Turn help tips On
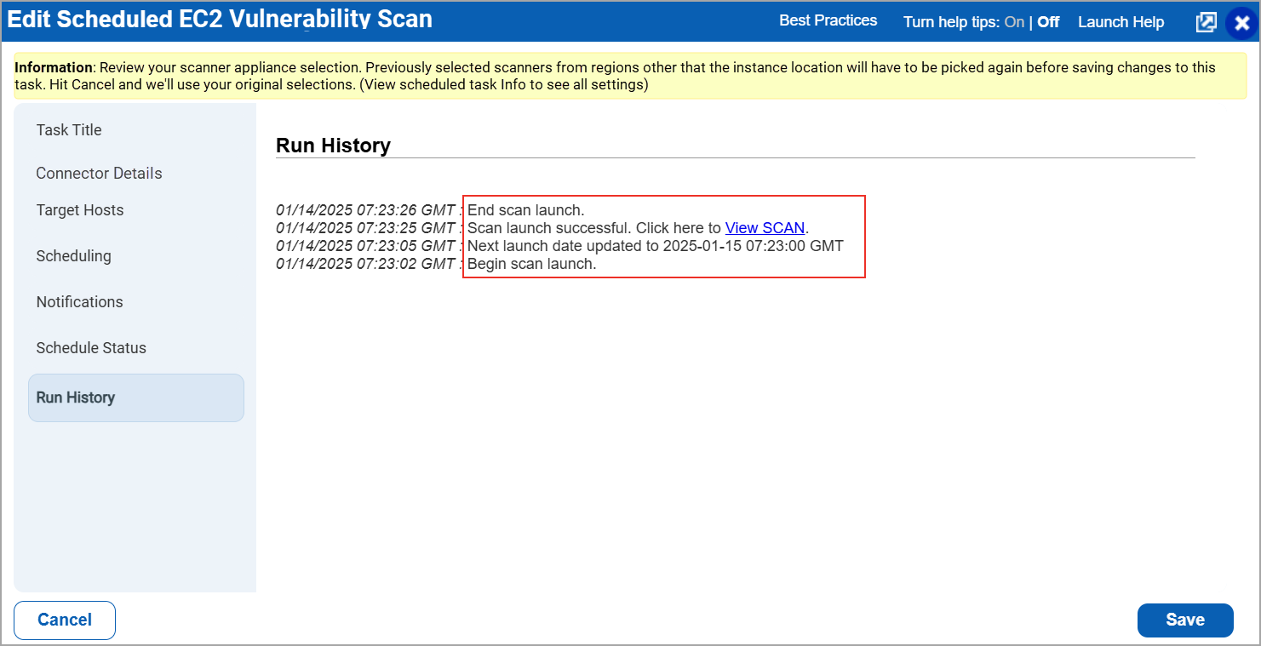This screenshot has width=1261, height=646. (1014, 21)
